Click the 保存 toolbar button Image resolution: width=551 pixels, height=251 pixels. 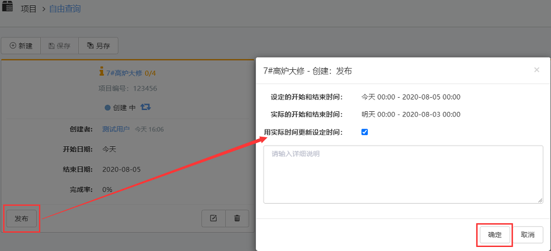click(59, 46)
